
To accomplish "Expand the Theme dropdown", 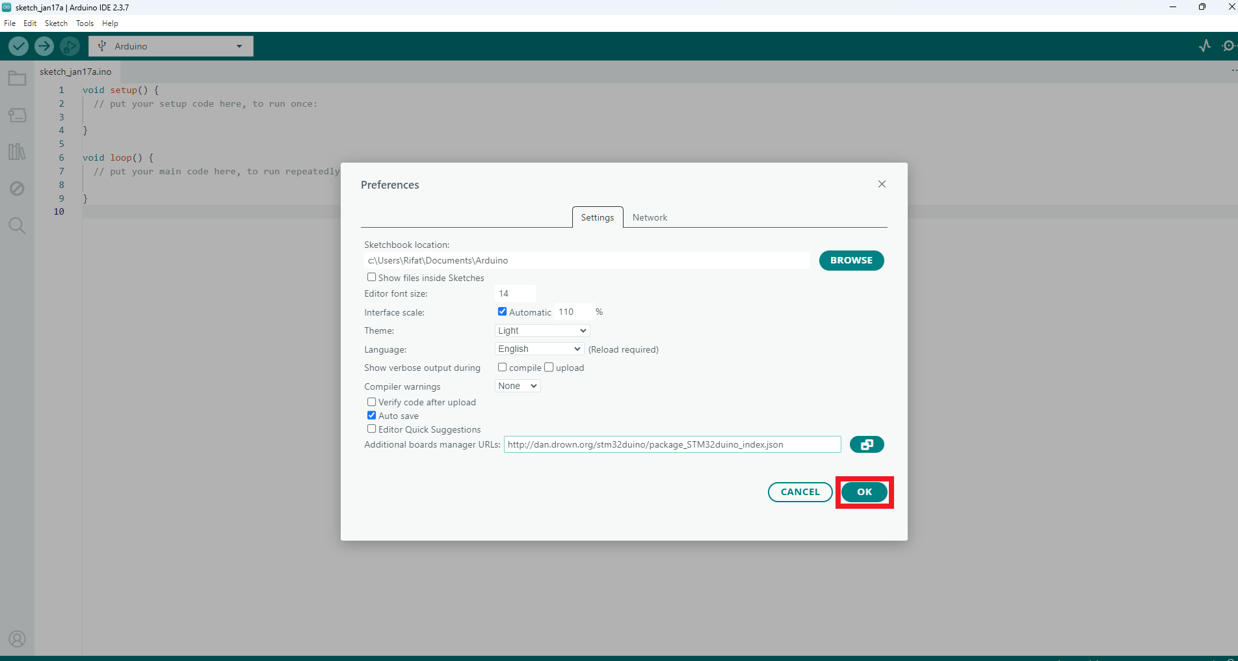I will [x=542, y=330].
